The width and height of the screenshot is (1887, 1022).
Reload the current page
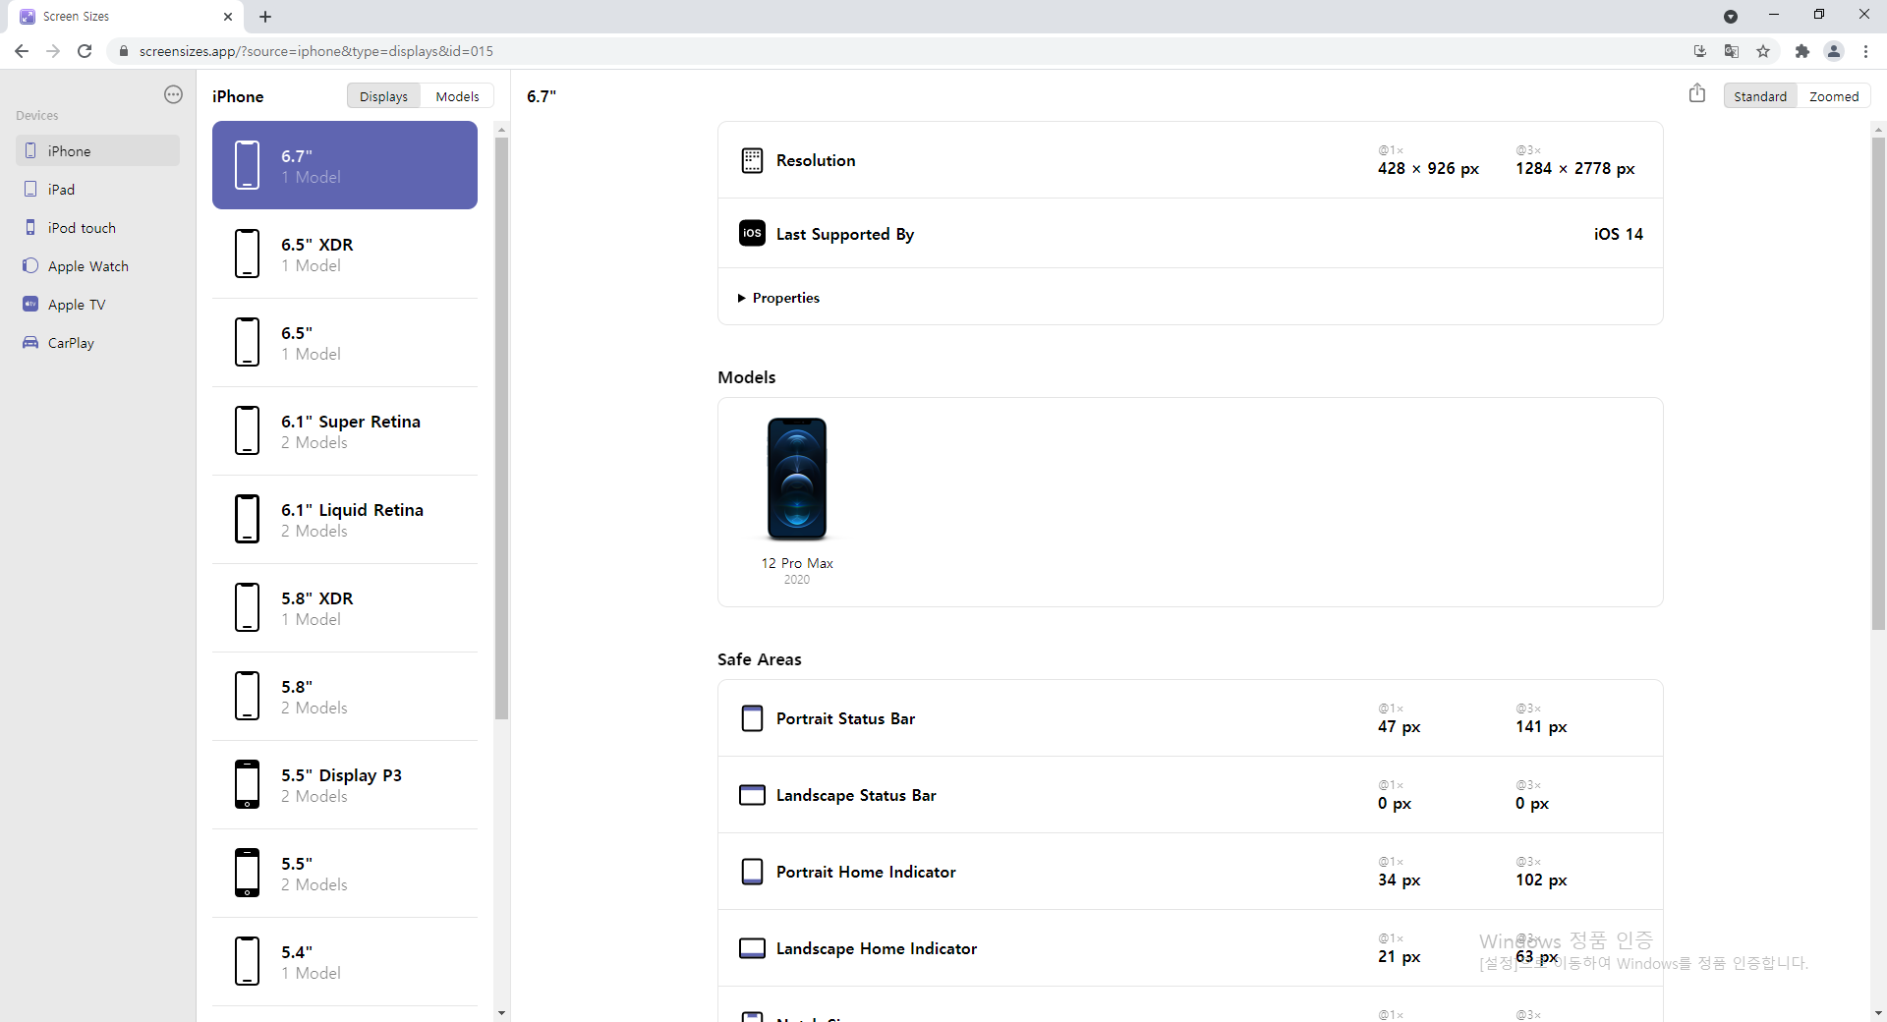[85, 51]
